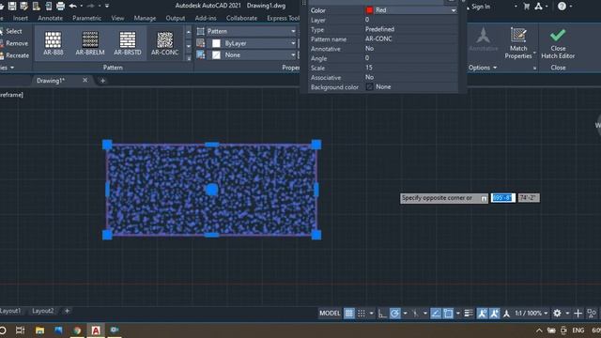Toggle Object Snap Tracking in status bar
The image size is (601, 338).
pos(436,314)
